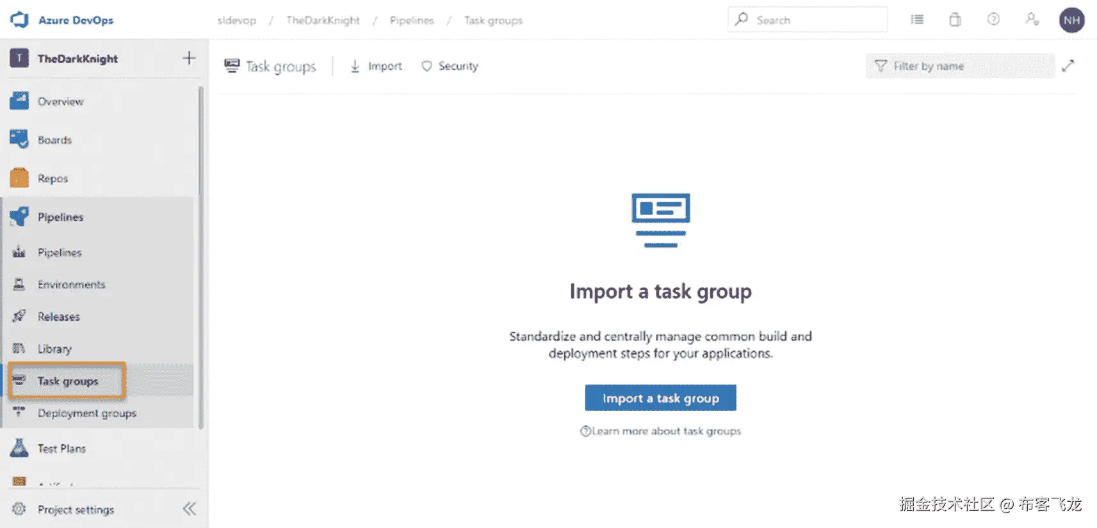Click the Library submenu icon
Viewport: 1097px width, 528px height.
point(19,348)
